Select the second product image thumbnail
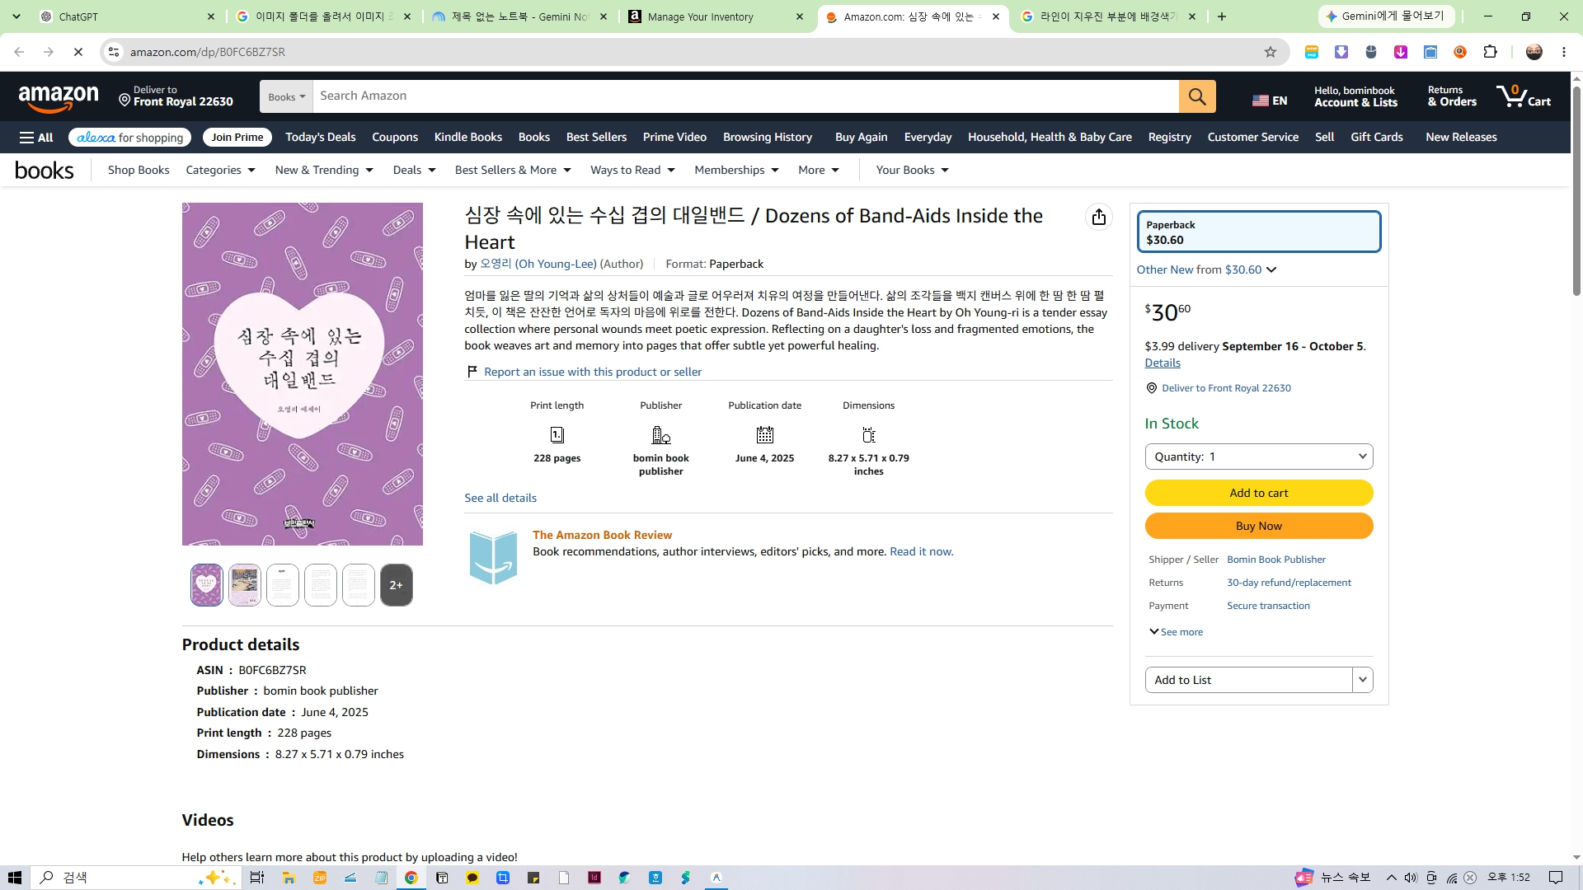1583x890 pixels. coord(245,585)
